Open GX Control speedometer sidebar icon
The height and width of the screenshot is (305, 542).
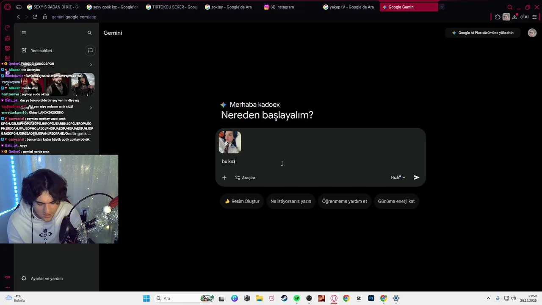coord(7,28)
